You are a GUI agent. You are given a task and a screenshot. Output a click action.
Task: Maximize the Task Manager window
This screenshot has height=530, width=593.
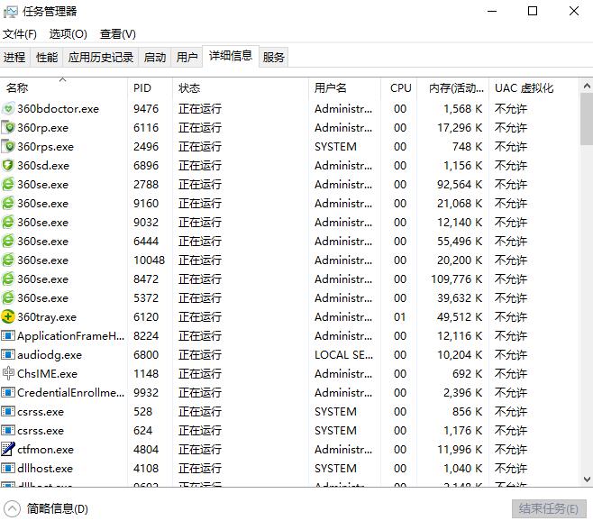[533, 12]
